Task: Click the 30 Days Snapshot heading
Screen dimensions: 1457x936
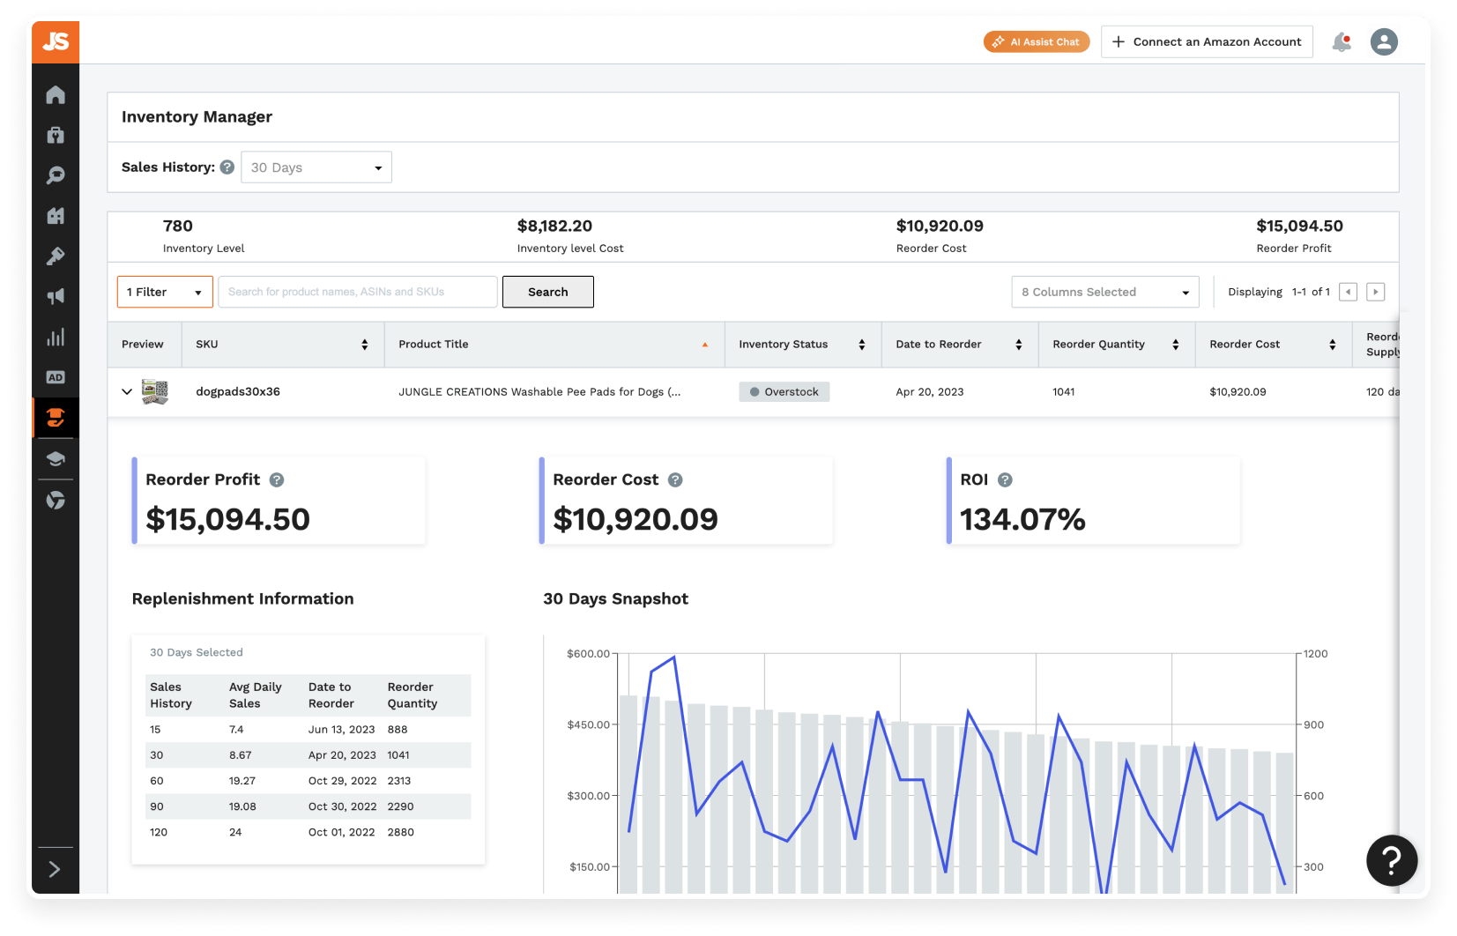Action: (616, 598)
